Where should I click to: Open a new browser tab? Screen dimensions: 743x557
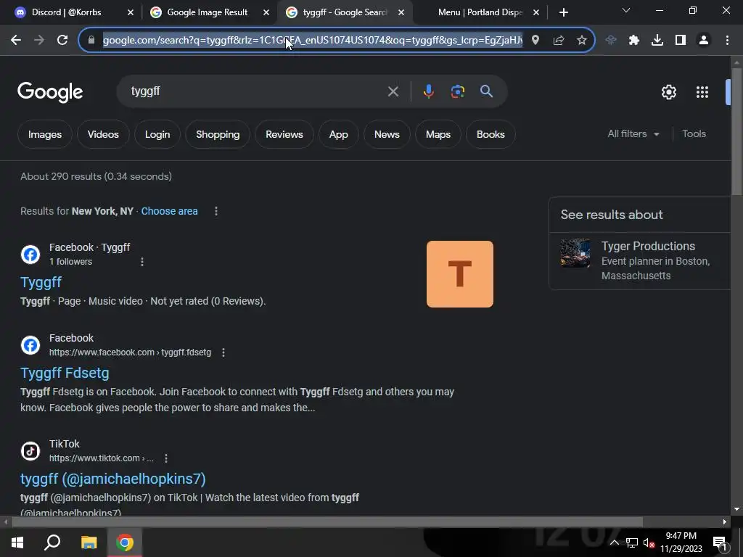click(563, 13)
